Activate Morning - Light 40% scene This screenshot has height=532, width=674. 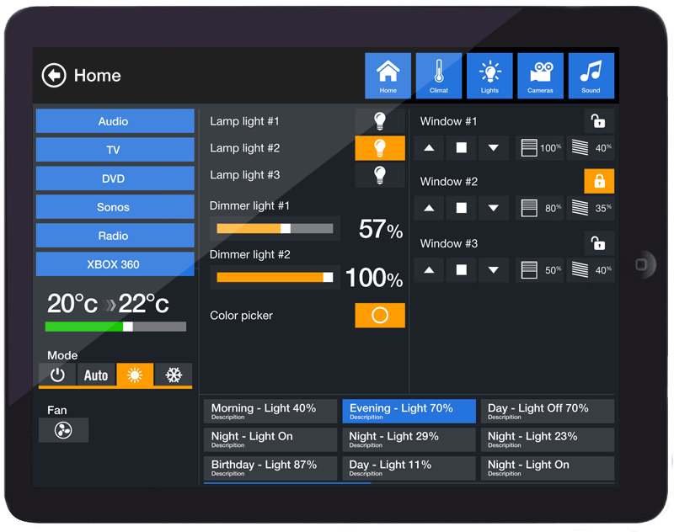(270, 411)
